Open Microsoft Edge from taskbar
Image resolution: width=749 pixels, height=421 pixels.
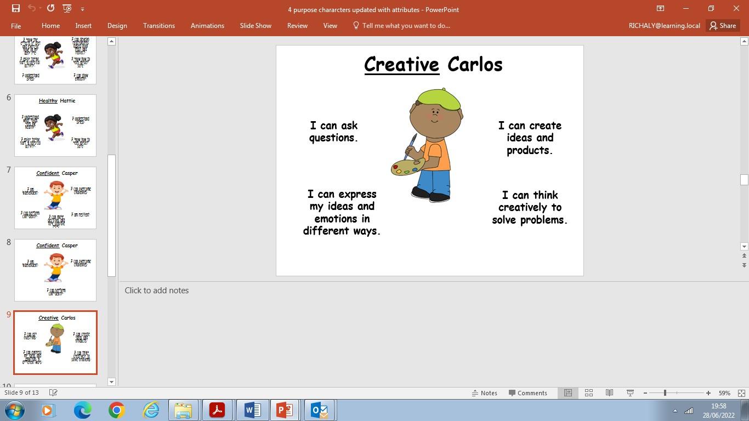(83, 410)
